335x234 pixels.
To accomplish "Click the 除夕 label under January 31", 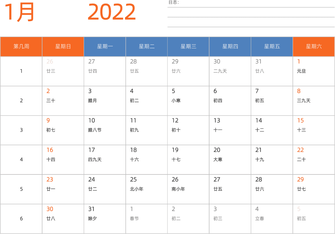I will tap(93, 219).
